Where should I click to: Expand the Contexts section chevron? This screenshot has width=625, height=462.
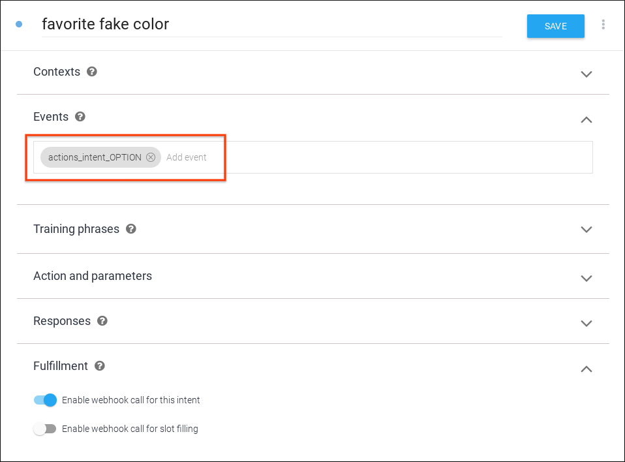pyautogui.click(x=587, y=74)
